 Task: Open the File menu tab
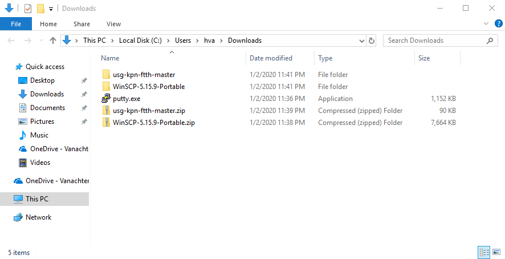pos(16,24)
